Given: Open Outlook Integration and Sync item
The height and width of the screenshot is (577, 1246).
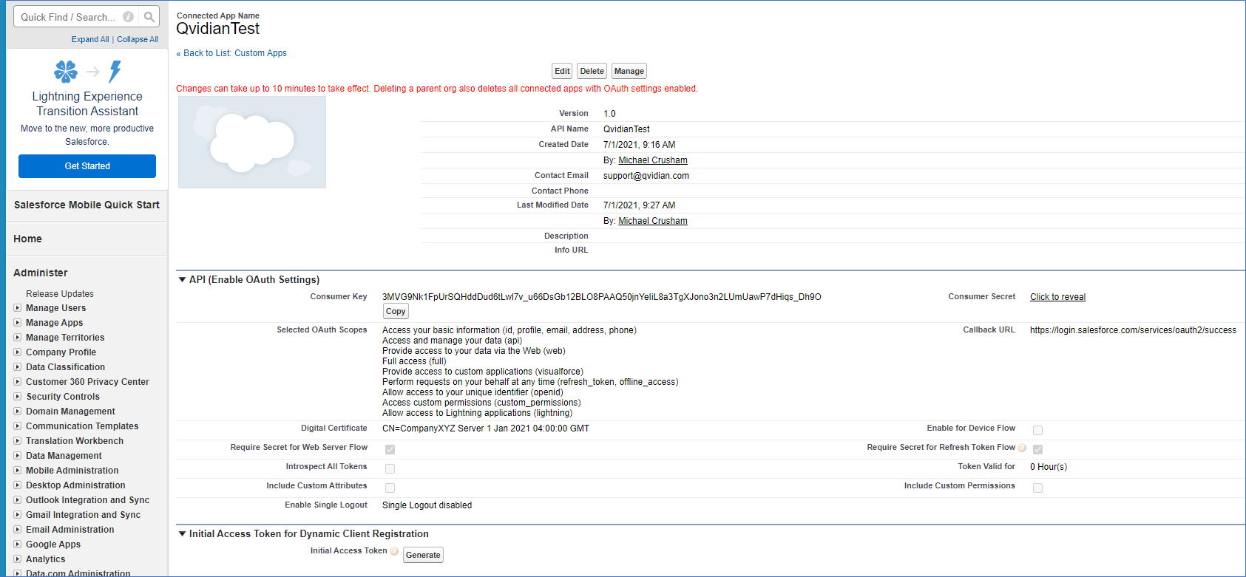Looking at the screenshot, I should click(87, 500).
